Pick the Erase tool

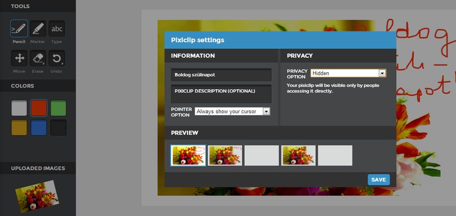[38, 58]
